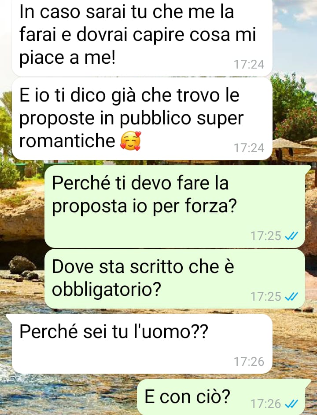Tap the word 'obbligatorio?' in sent message

click(107, 290)
